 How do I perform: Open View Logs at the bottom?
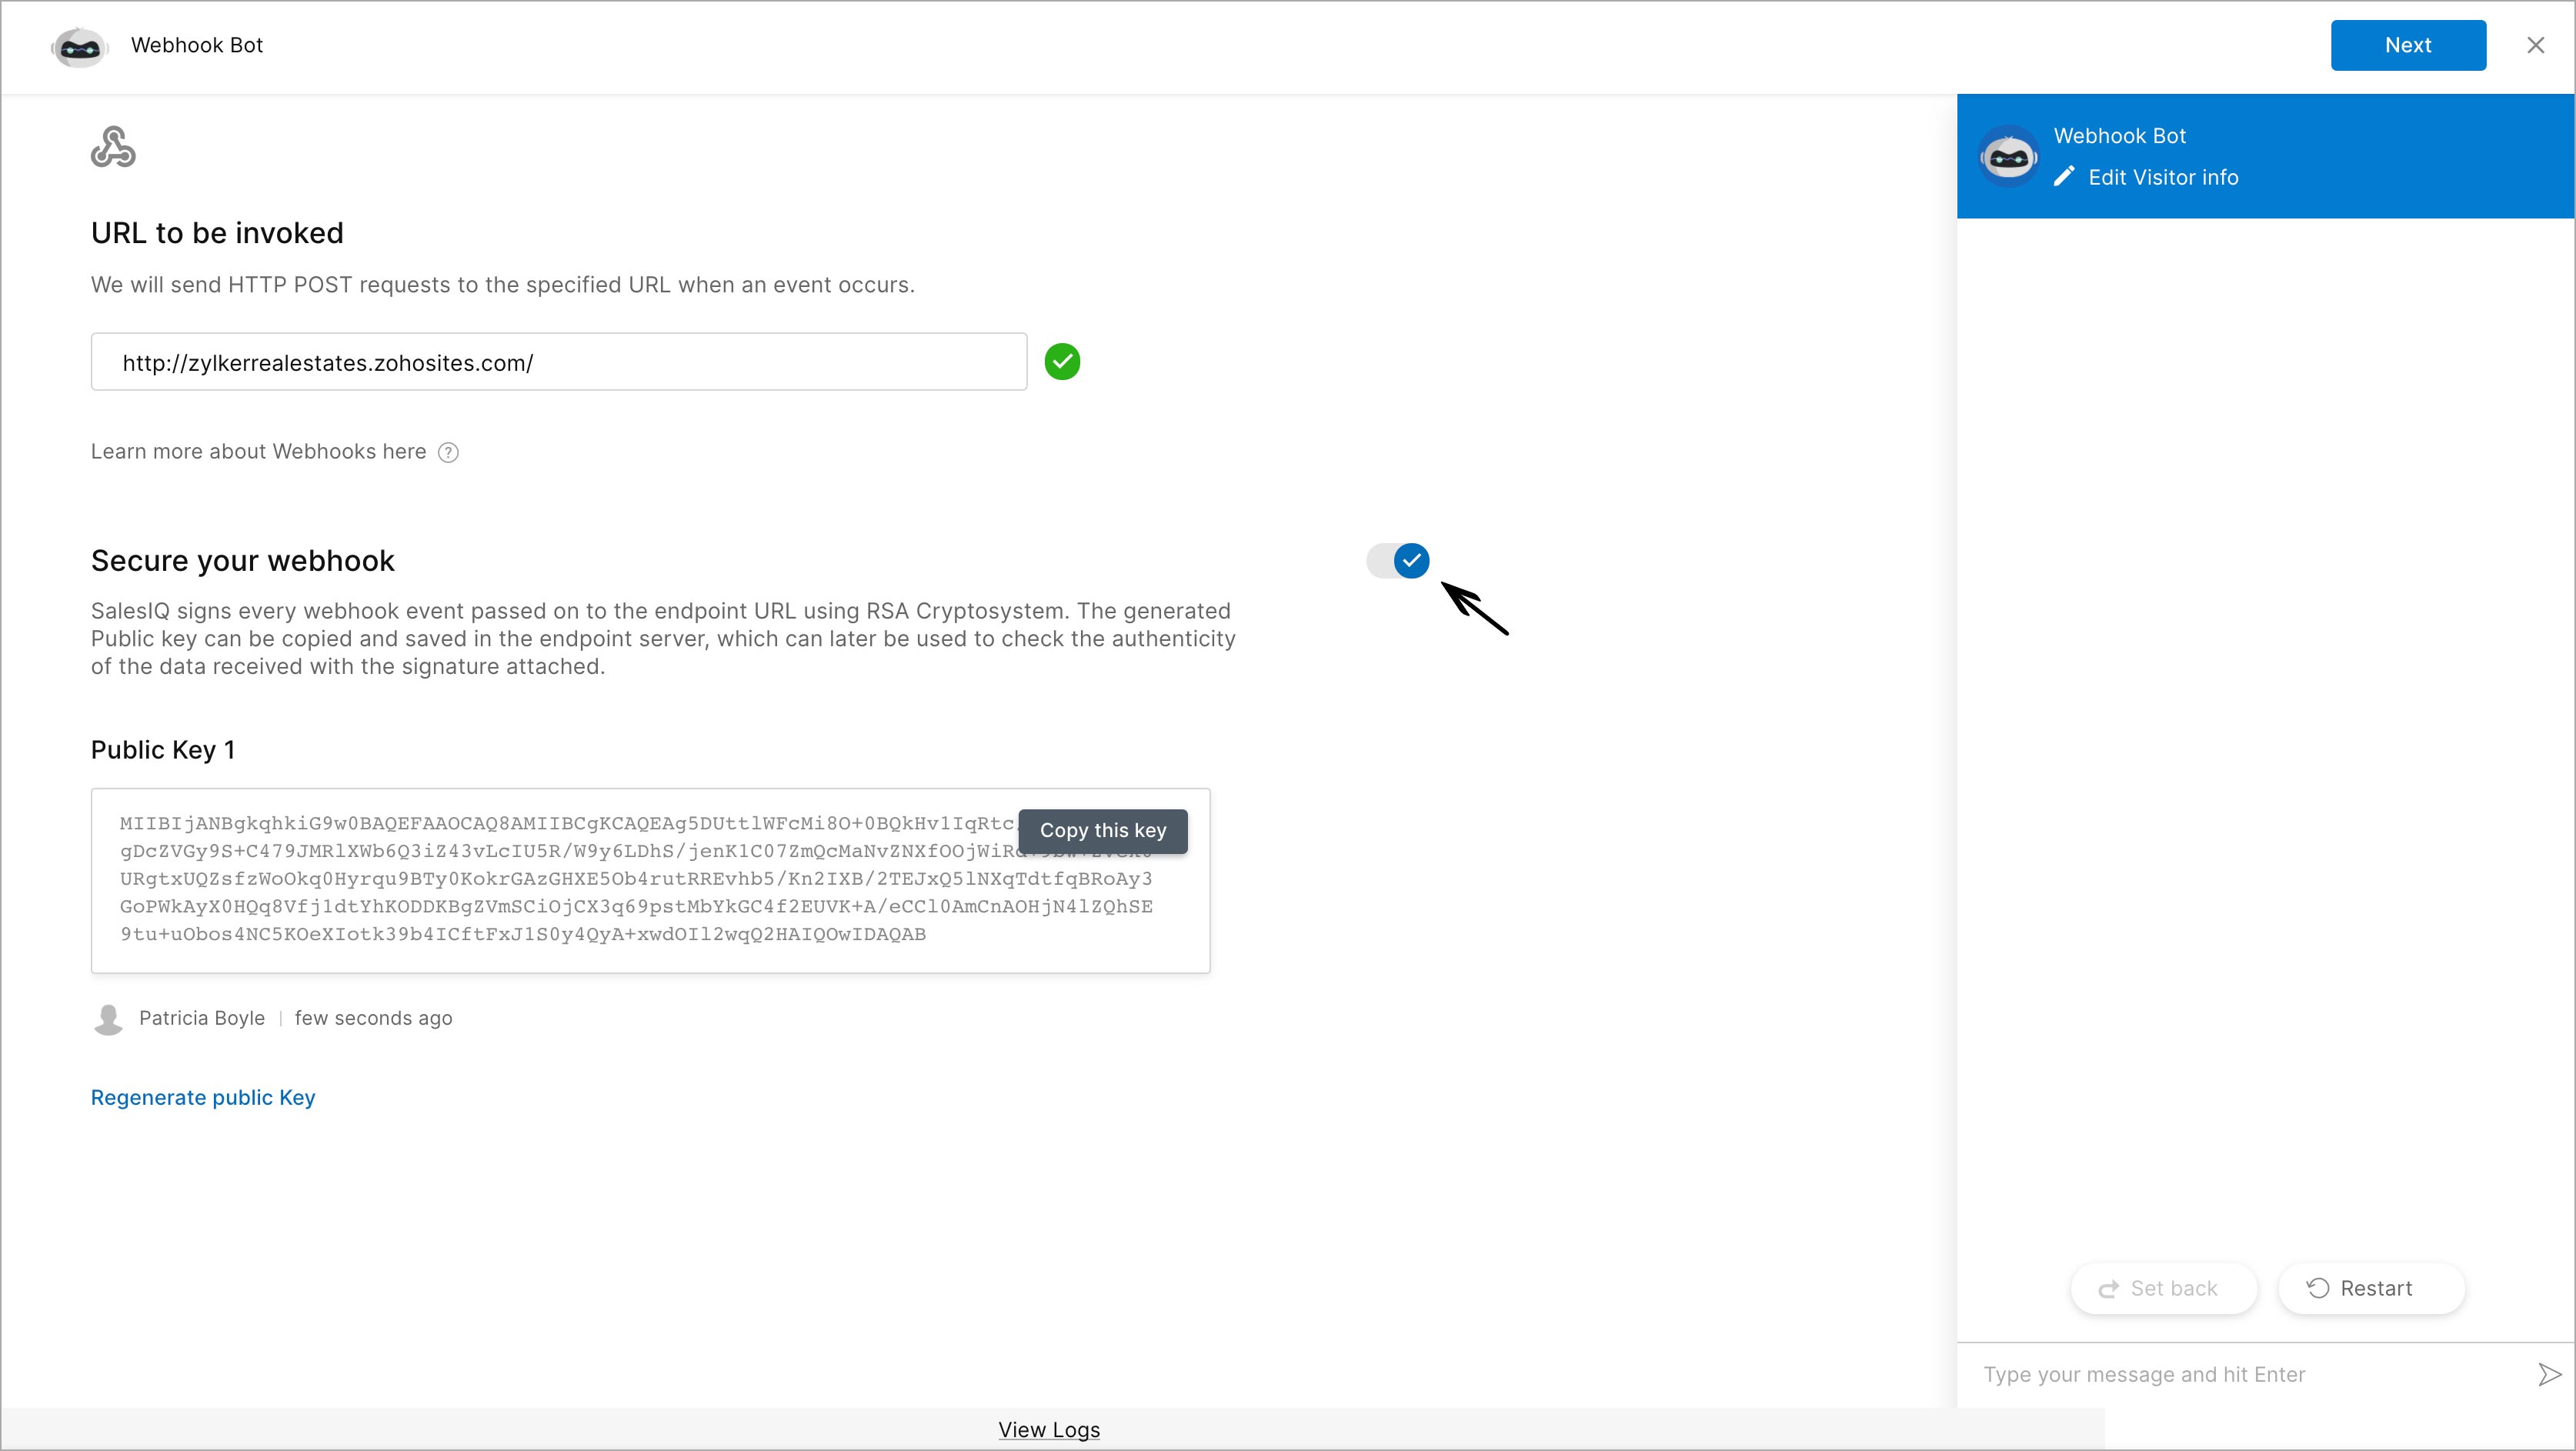(1049, 1430)
